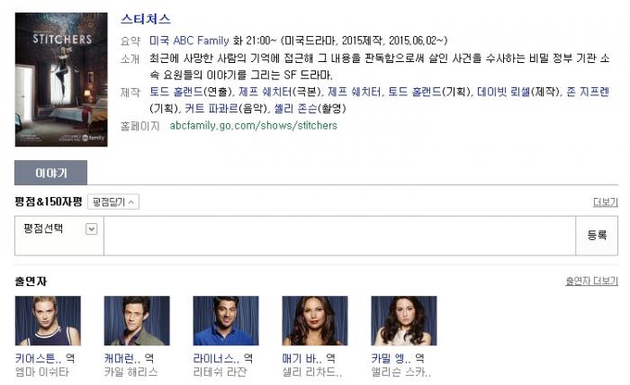Screen dimensions: 630x385
Task: Open 커트 파콰르 music credit link
Action: point(211,109)
